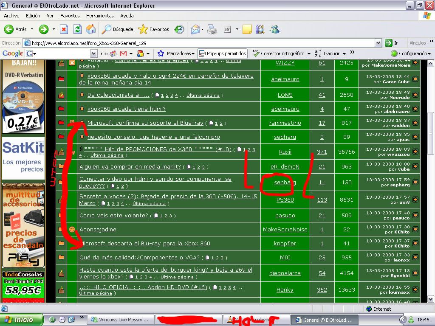Viewport: 435px width, 326px height.
Task: Open the Research books icon
Action: coord(260,29)
